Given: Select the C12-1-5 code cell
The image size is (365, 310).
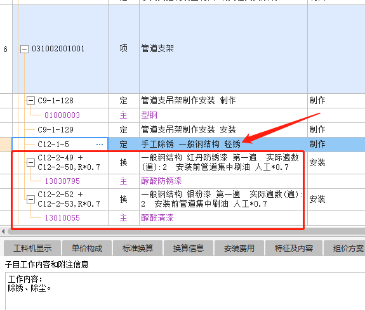Looking at the screenshot, I should [60, 145].
